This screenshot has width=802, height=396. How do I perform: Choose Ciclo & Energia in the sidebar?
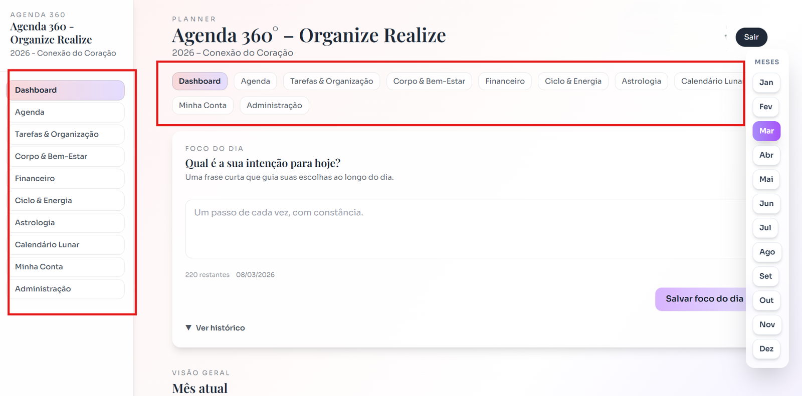coord(66,200)
